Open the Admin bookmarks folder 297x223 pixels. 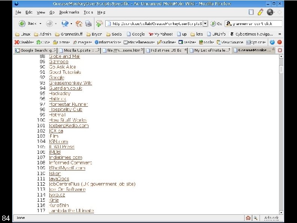click(43, 34)
